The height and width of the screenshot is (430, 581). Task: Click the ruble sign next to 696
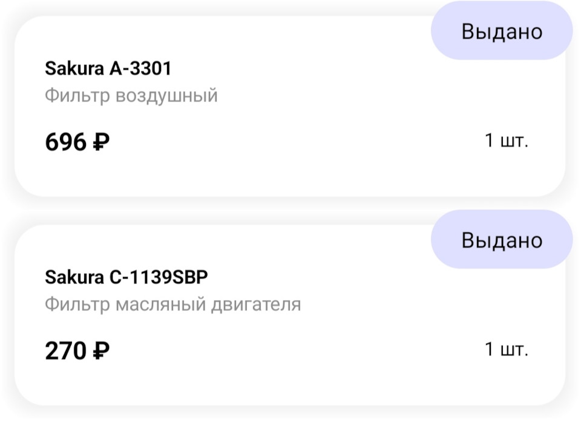pyautogui.click(x=101, y=143)
